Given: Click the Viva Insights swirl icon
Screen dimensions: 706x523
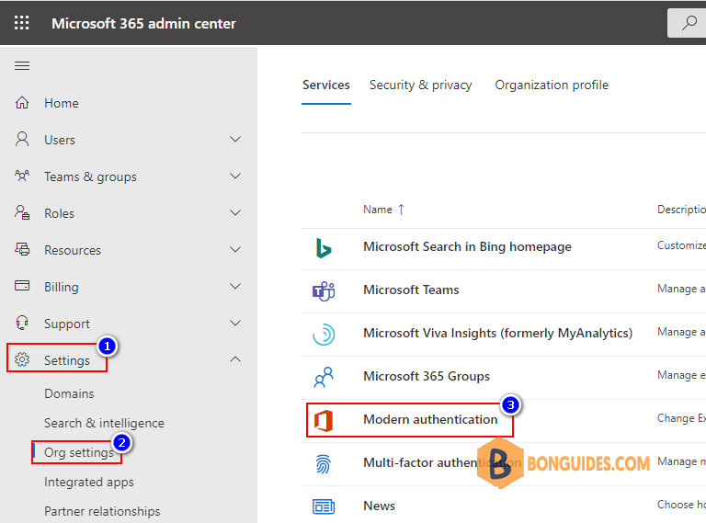Looking at the screenshot, I should click(x=324, y=334).
